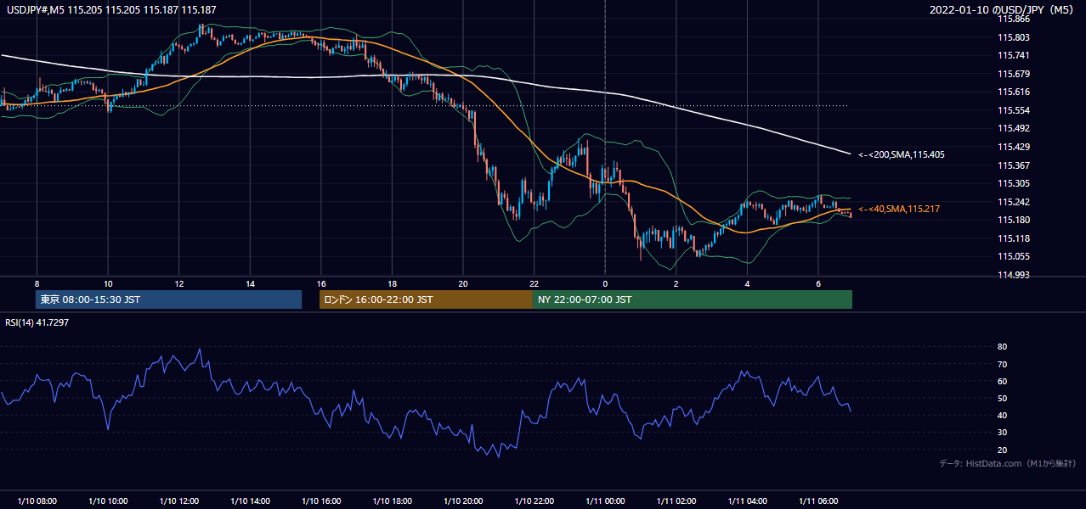1086x509 pixels.
Task: Click RSI axis value 70
Action: tap(1002, 364)
